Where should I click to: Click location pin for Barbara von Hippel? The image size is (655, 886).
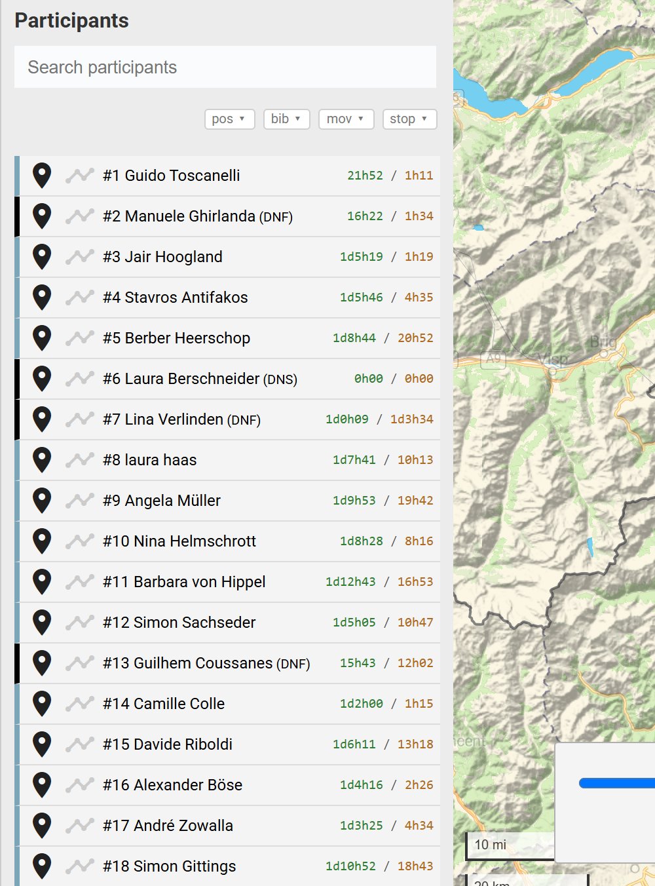click(42, 582)
